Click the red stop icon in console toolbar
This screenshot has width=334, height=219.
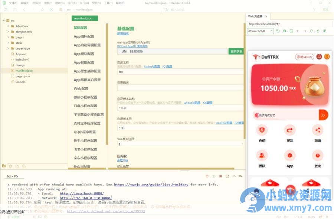(221, 176)
